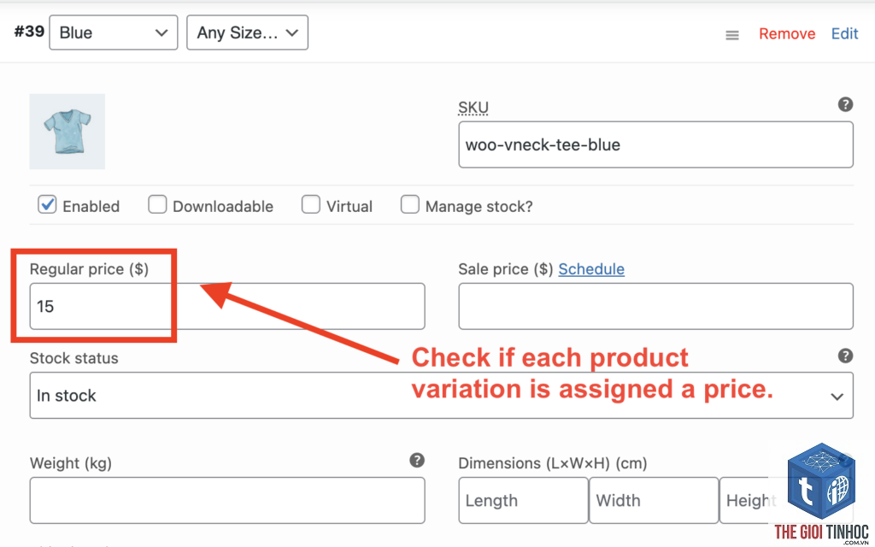Click the Sale price ($) input field
The height and width of the screenshot is (547, 875).
(x=655, y=306)
